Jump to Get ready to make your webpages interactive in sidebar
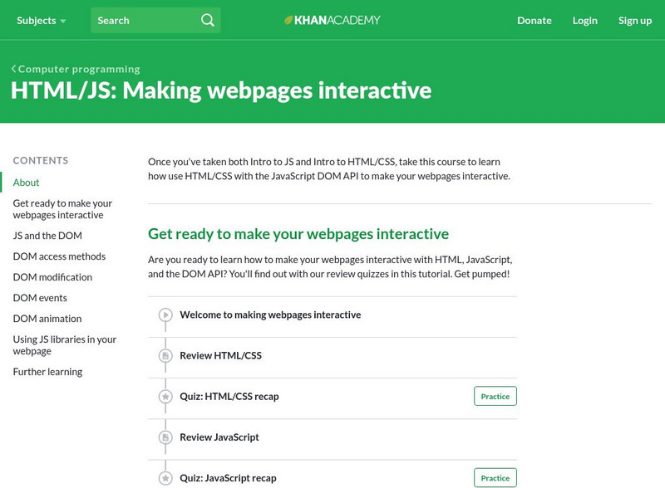665x488 pixels. [x=62, y=209]
